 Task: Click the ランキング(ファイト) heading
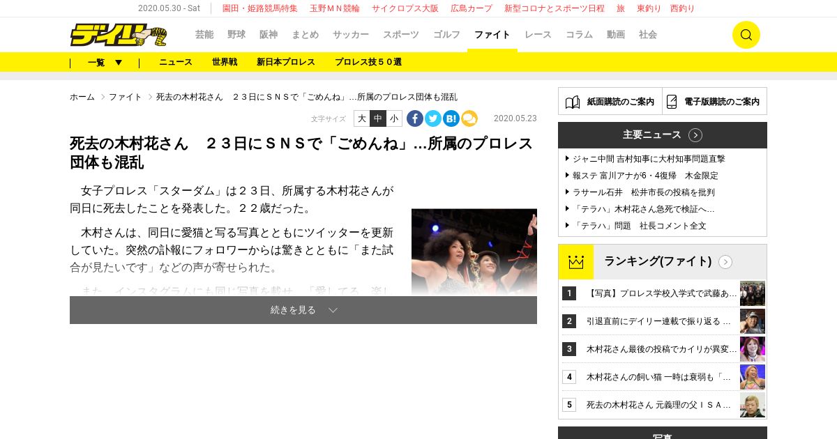coord(658,262)
